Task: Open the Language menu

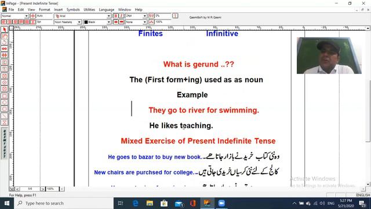Action: pyautogui.click(x=107, y=10)
